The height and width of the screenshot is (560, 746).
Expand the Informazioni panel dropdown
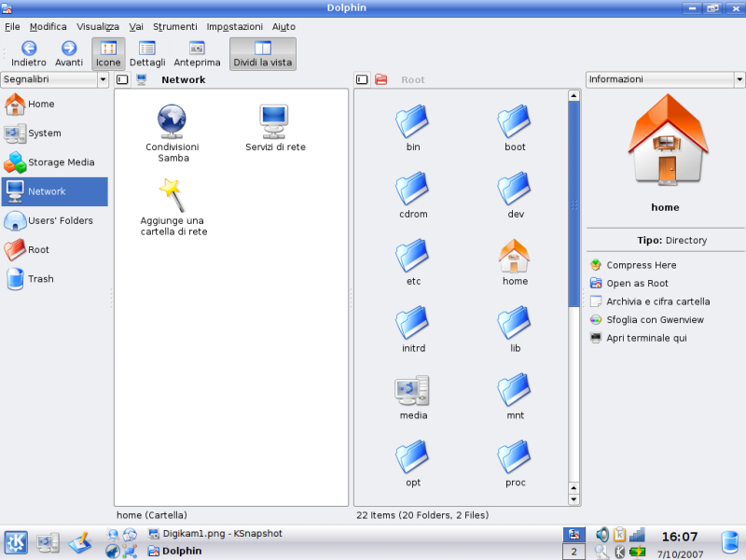[664, 79]
